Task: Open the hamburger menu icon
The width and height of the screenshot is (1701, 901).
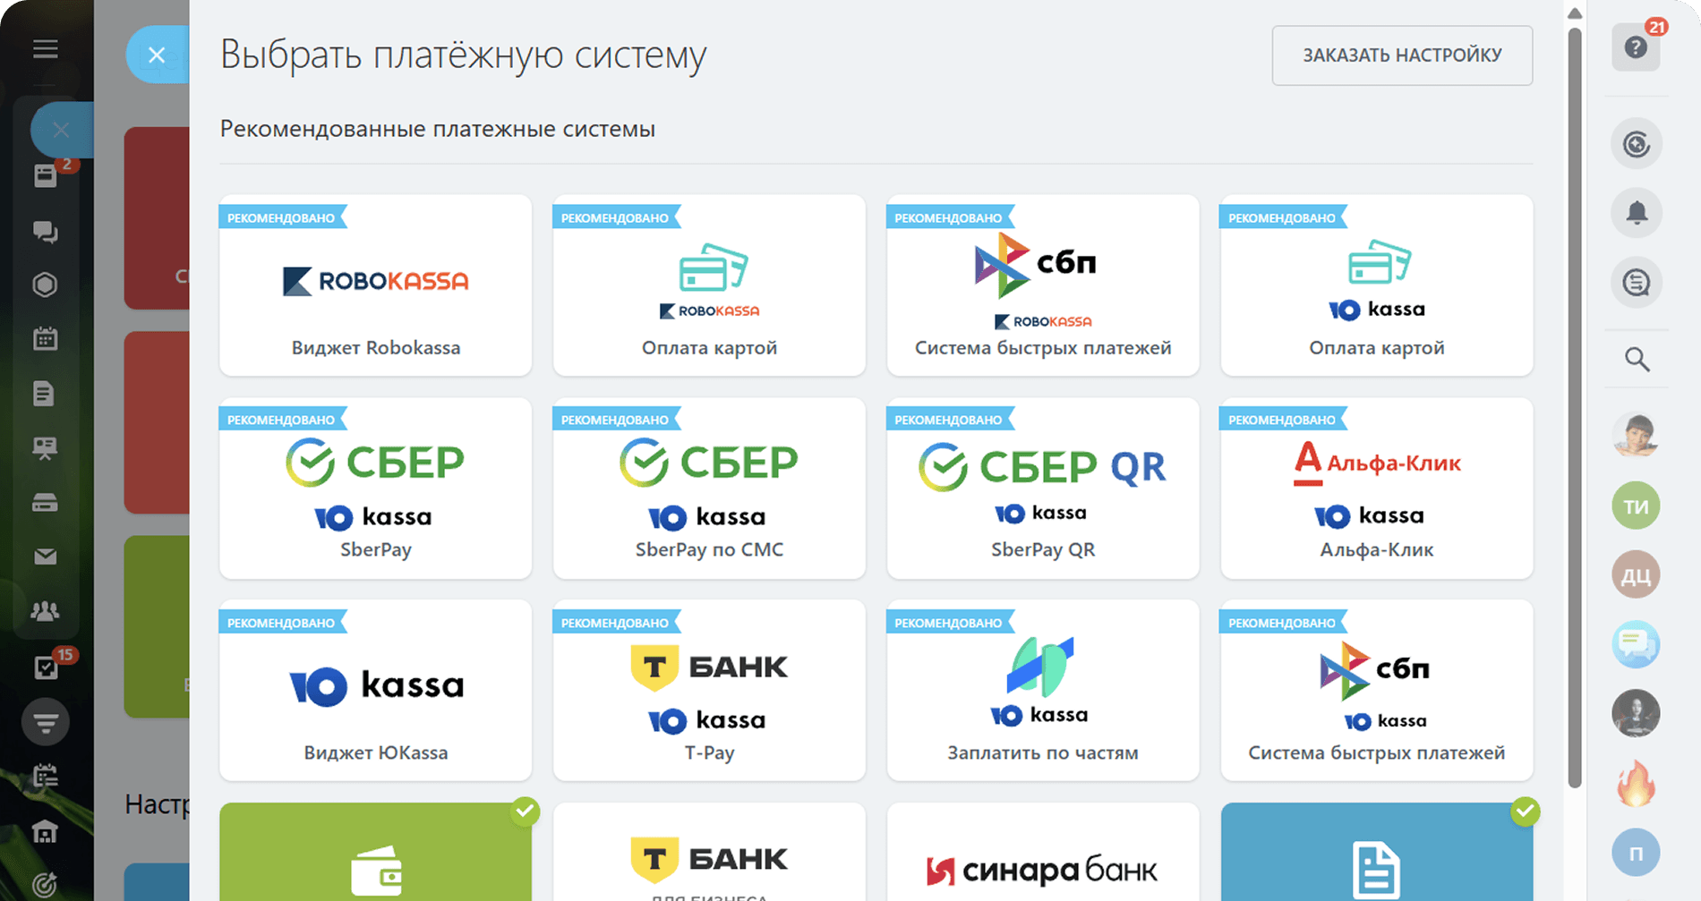Action: pos(46,48)
